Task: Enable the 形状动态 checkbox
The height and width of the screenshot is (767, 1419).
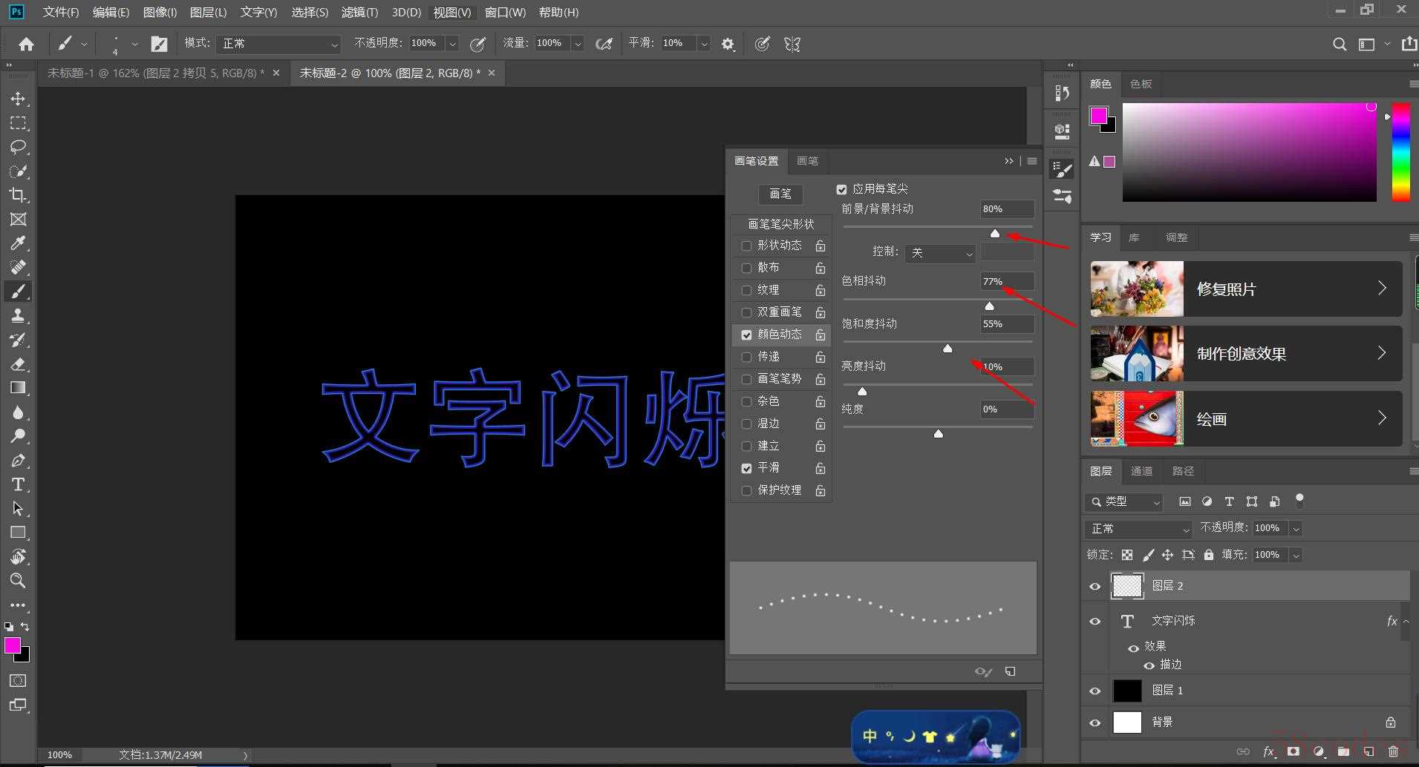Action: tap(746, 246)
